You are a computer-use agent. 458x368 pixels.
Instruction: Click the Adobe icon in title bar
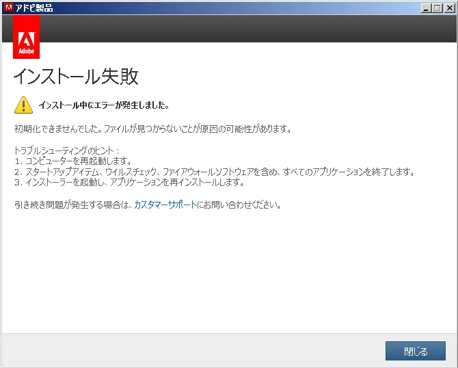click(x=8, y=8)
